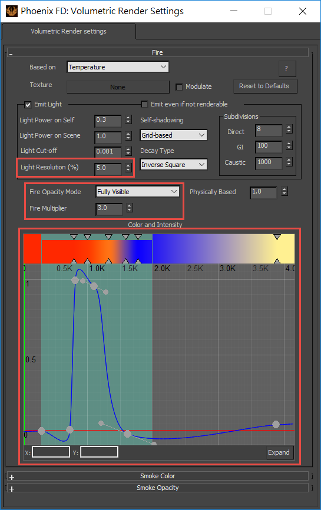The height and width of the screenshot is (510, 321).
Task: Click the Light Power on Scene field
Action: coord(108,136)
